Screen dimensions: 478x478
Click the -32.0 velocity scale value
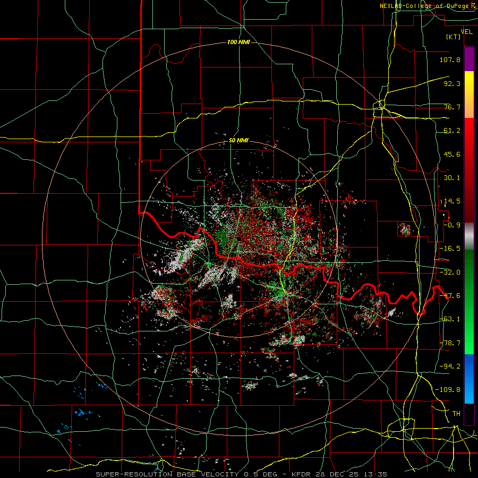pyautogui.click(x=450, y=272)
